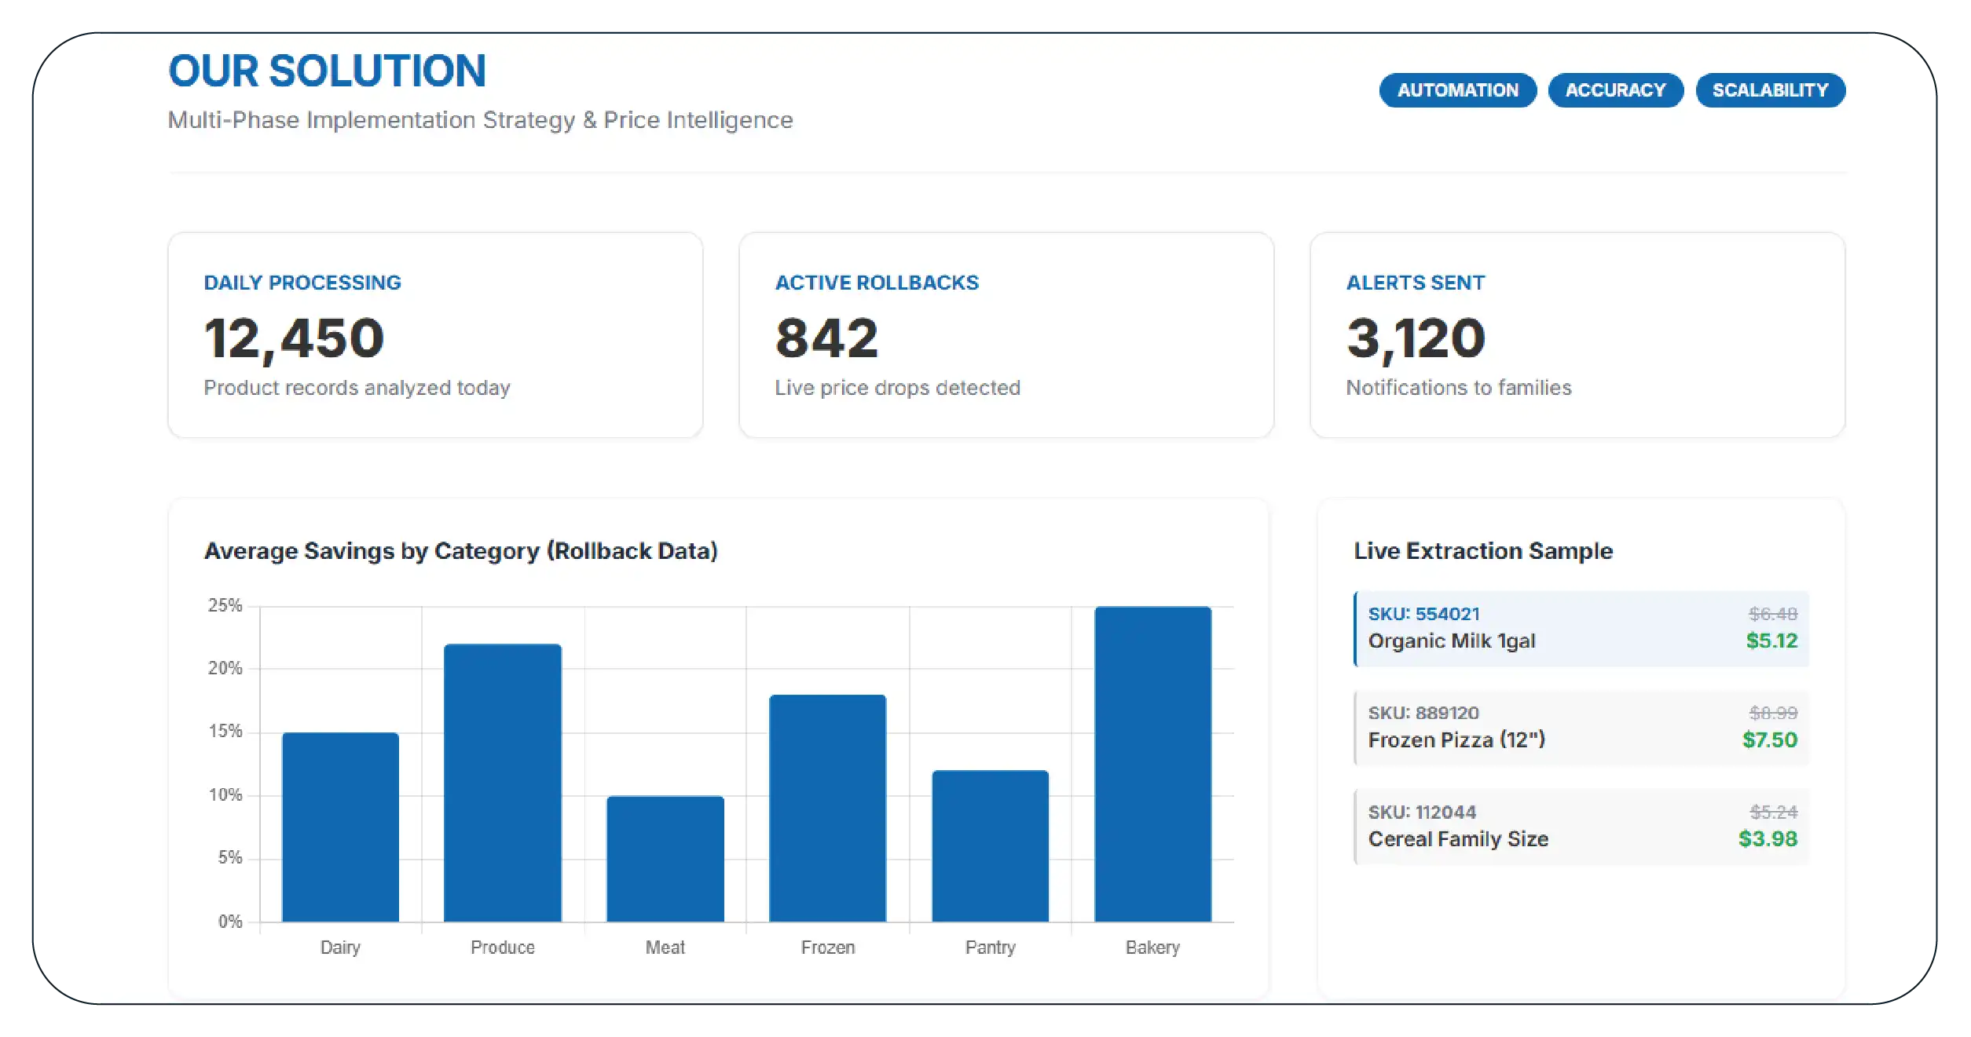
Task: Select the Organic Milk 1gal SKU row
Action: coord(1581,628)
